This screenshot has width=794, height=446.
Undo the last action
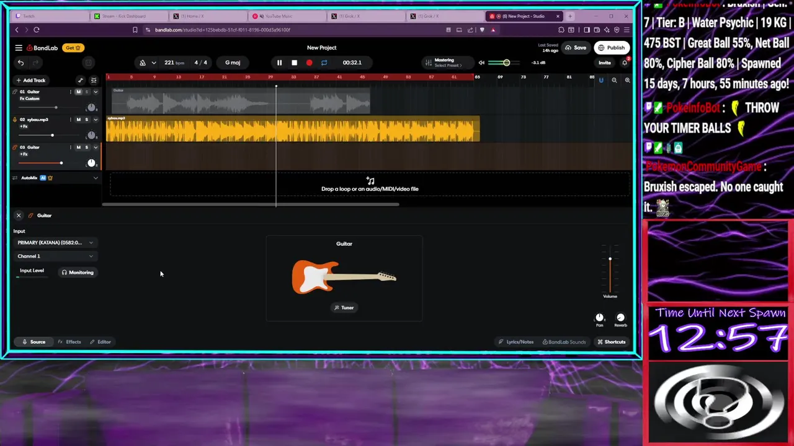pos(20,63)
